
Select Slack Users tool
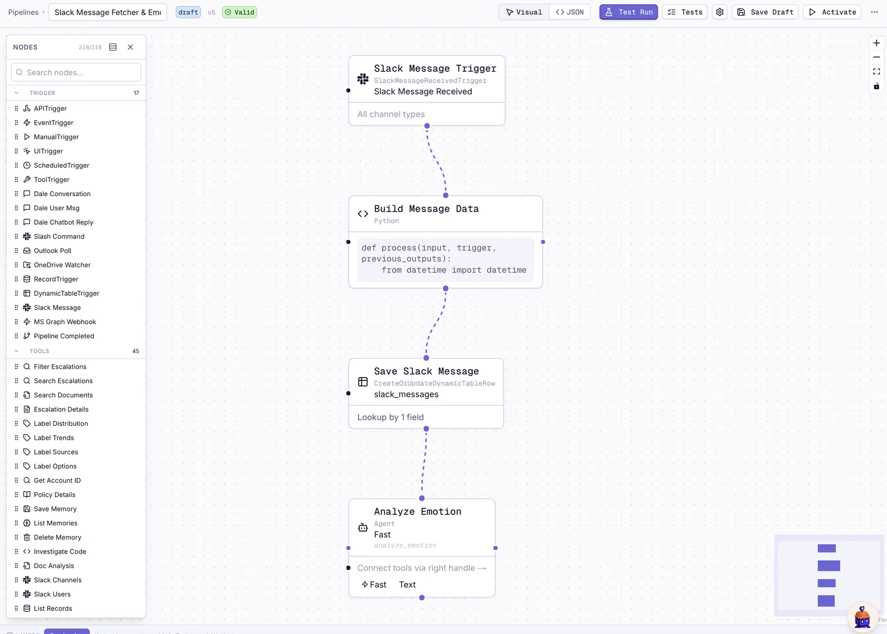click(x=77, y=595)
